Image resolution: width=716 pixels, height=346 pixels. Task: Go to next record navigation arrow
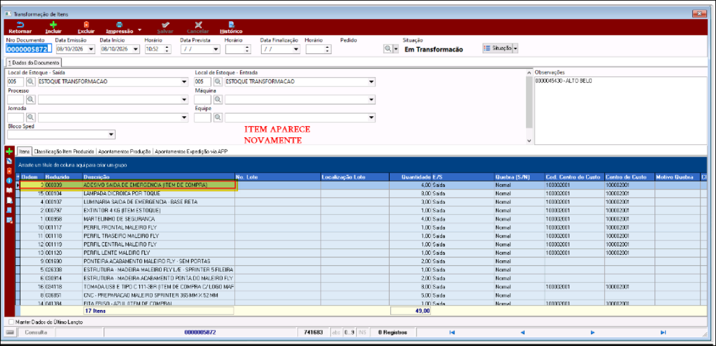tap(593, 332)
